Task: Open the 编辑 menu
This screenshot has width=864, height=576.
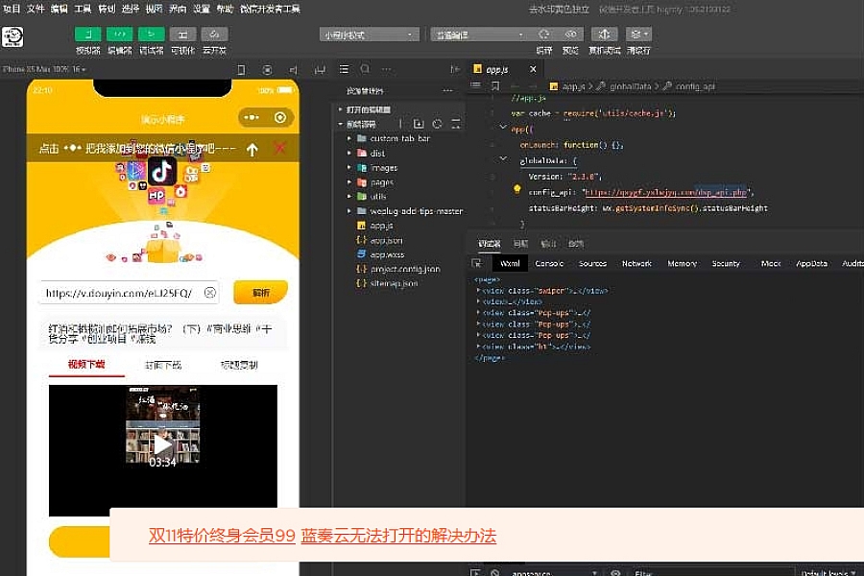Action: click(59, 9)
